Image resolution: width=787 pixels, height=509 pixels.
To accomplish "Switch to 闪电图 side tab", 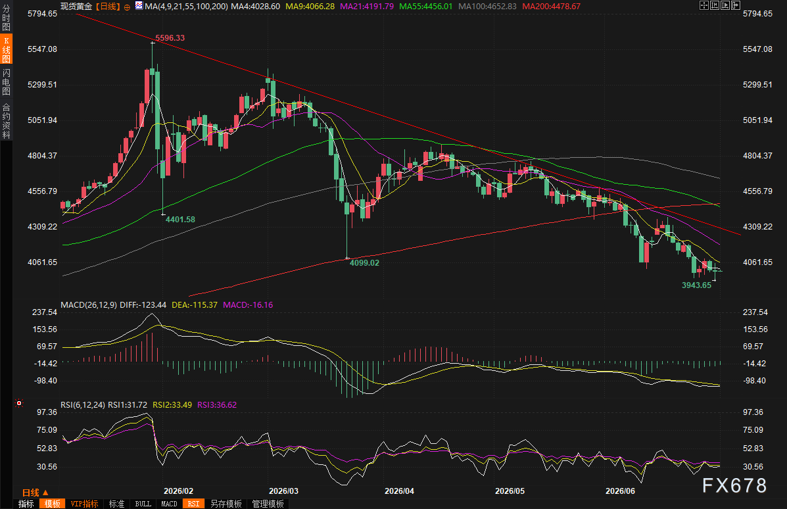I will click(6, 82).
